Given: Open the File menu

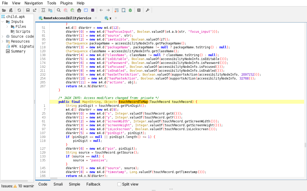Looking at the screenshot, I should (x=5, y=3).
